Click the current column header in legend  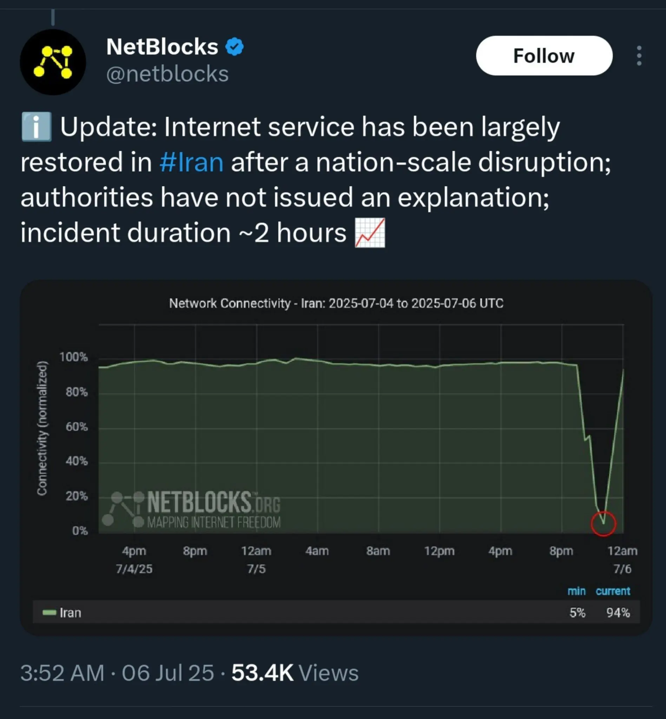pos(613,591)
